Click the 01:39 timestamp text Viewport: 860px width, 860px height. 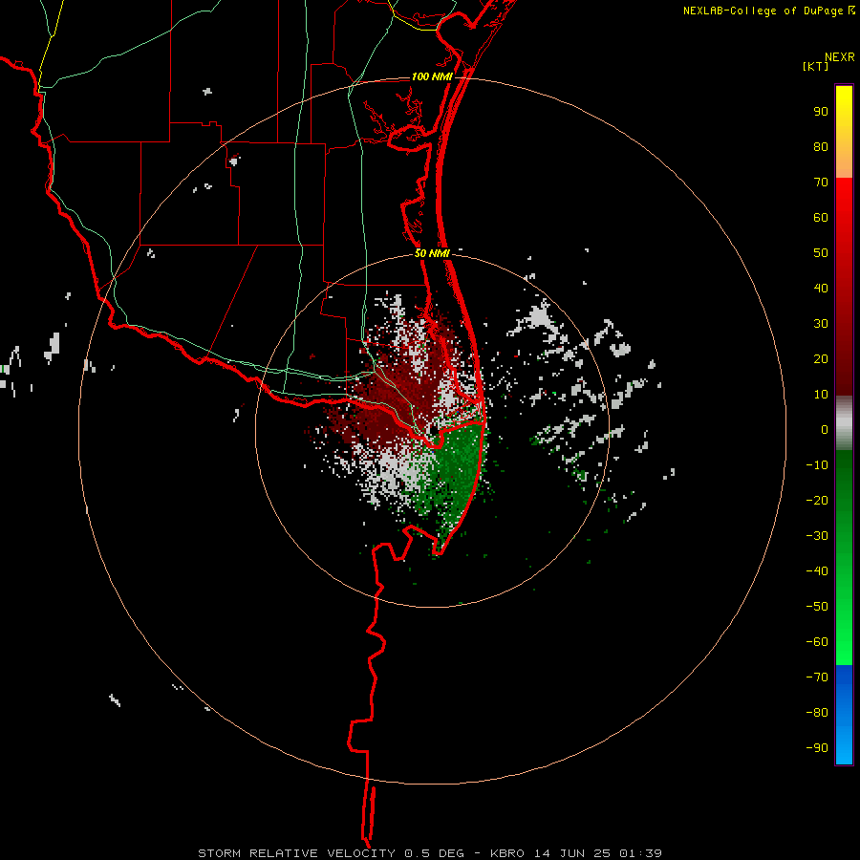[x=640, y=853]
